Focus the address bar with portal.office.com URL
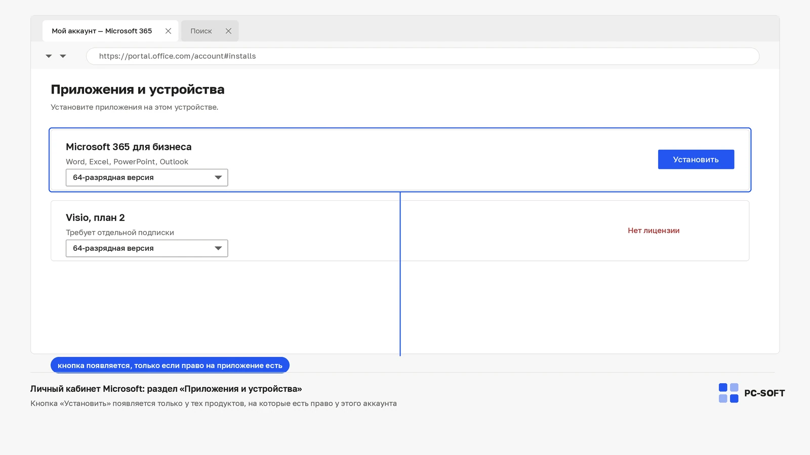This screenshot has width=810, height=455. [x=423, y=56]
